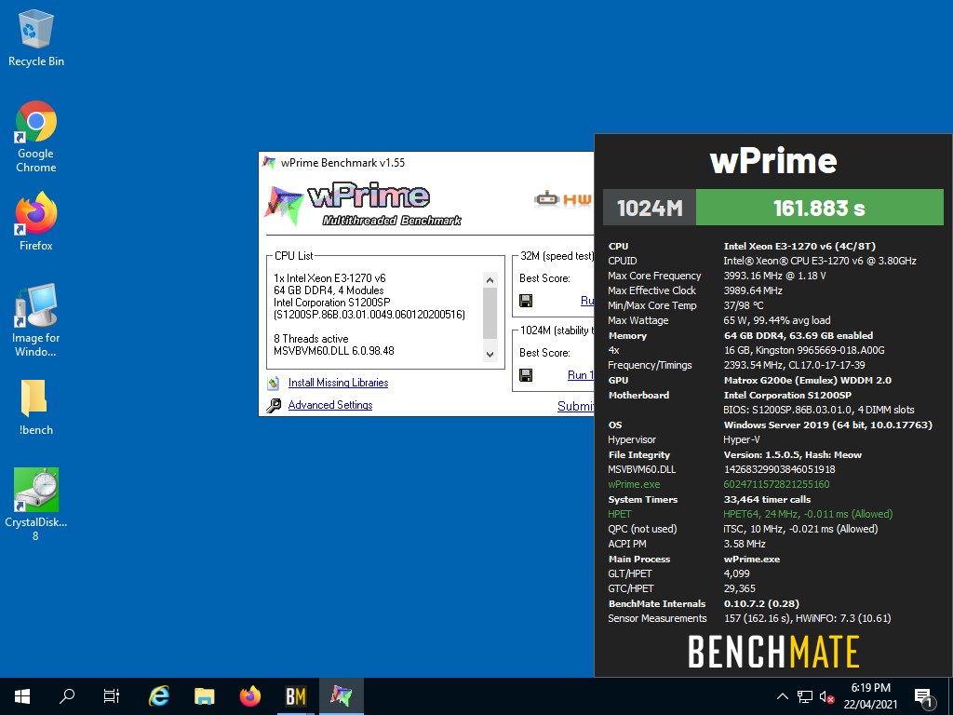953x715 pixels.
Task: Open the network status tray icon
Action: click(x=805, y=696)
